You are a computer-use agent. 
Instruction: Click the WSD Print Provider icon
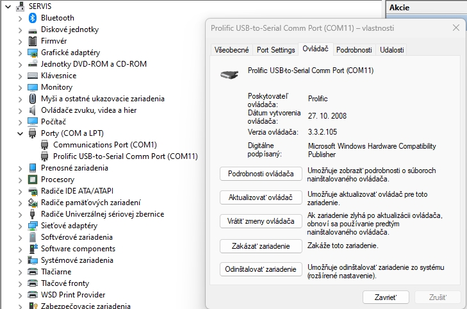click(33, 295)
